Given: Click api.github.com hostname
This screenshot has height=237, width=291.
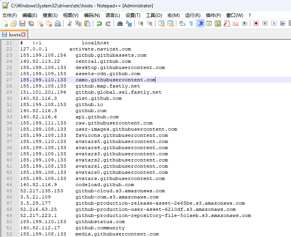Looking at the screenshot, I should click(97, 117).
